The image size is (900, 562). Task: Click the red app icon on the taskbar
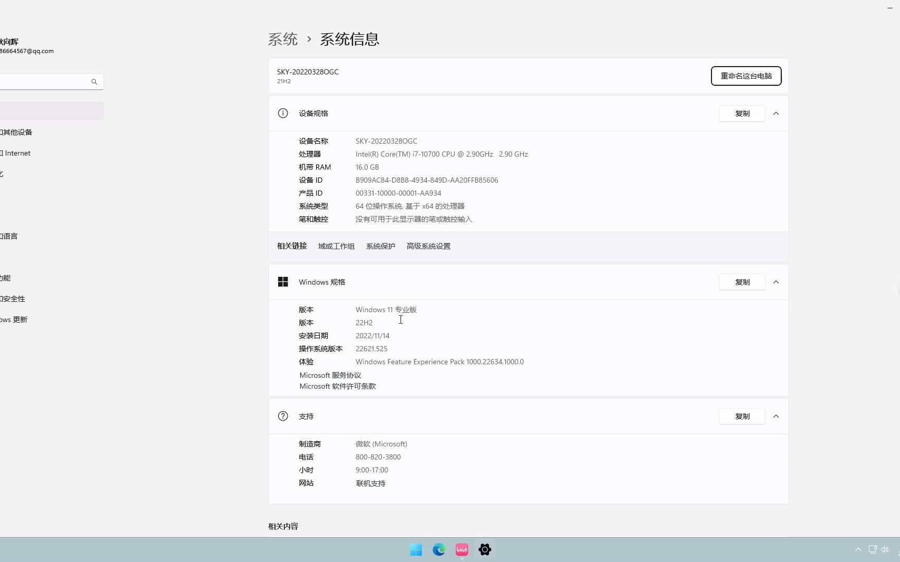coord(461,550)
